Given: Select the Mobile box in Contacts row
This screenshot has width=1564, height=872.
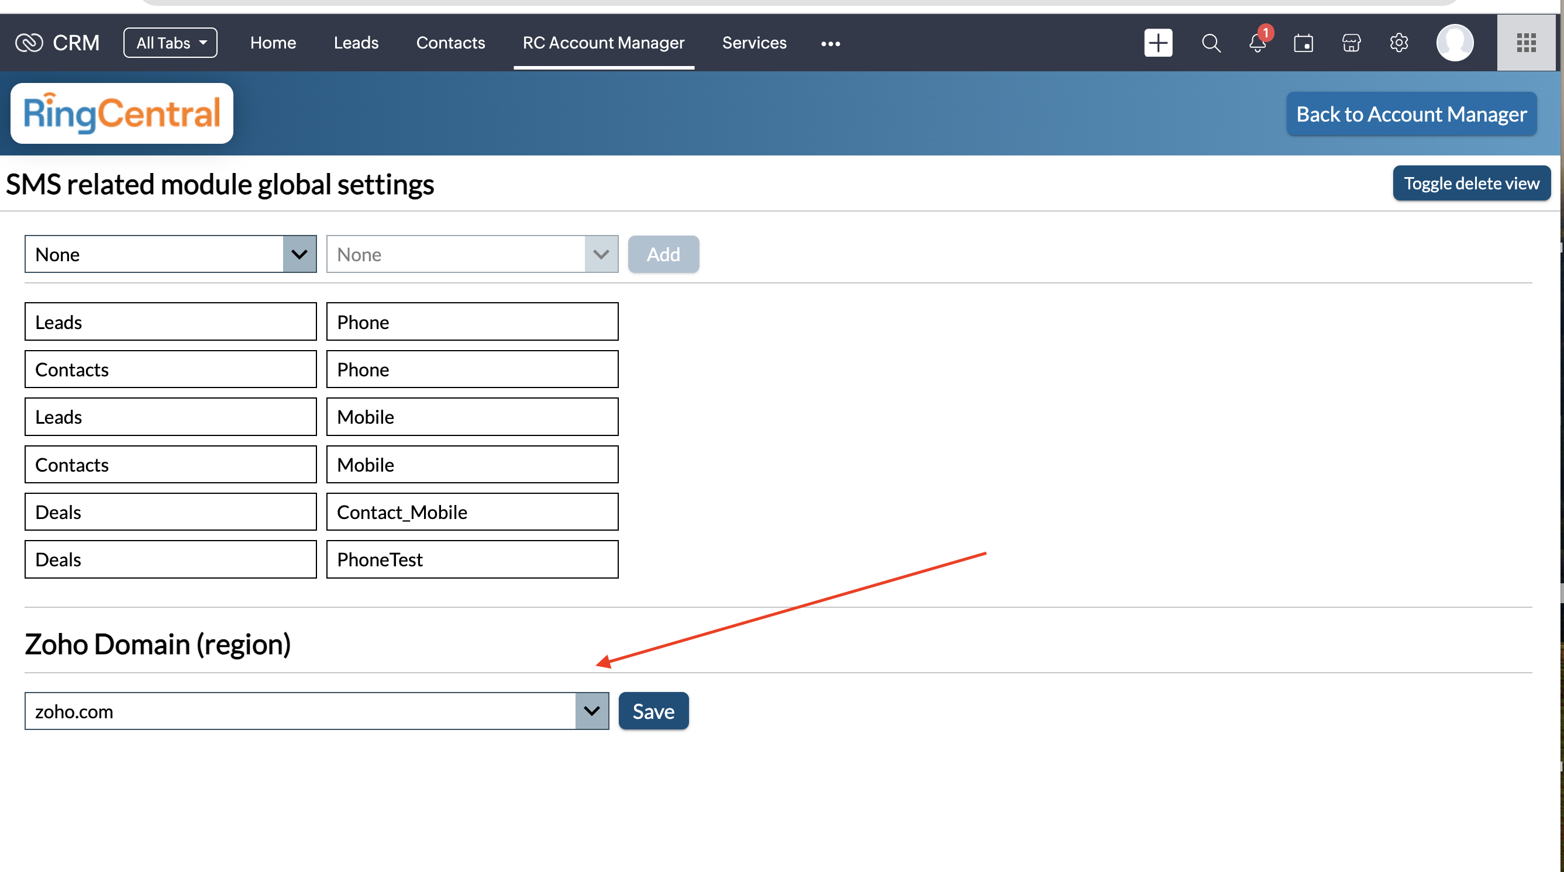Looking at the screenshot, I should [472, 464].
